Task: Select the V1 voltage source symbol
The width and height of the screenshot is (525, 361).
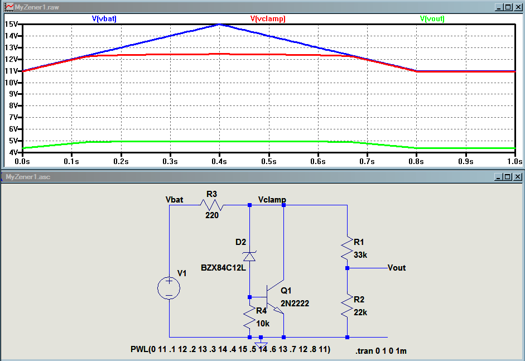Action: 168,288
